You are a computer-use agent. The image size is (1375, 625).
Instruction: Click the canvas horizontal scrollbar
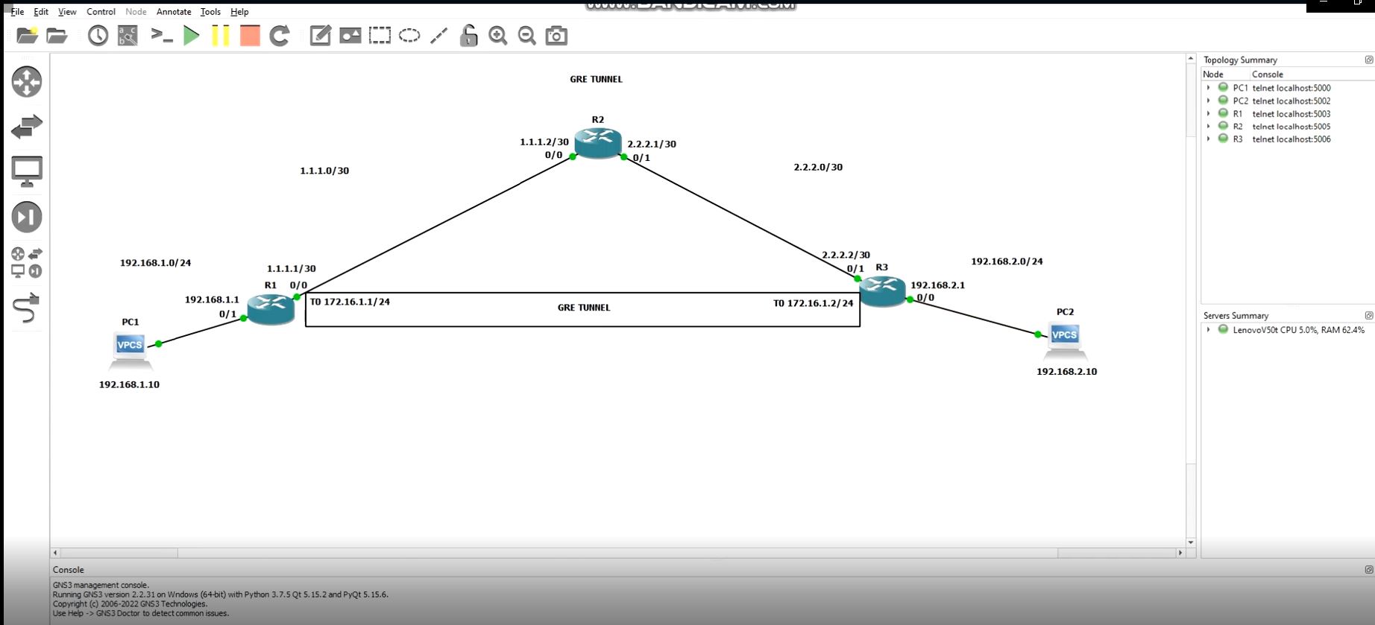coord(617,553)
